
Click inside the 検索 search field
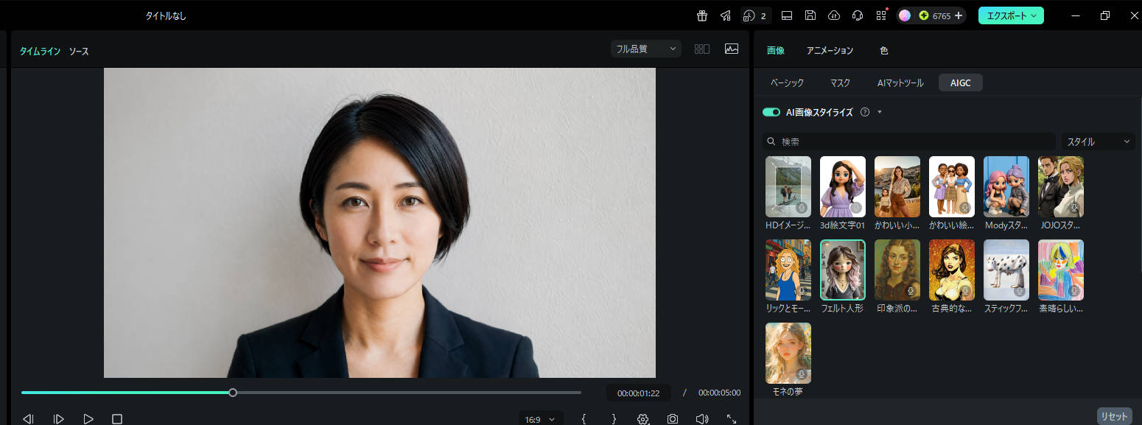[909, 141]
